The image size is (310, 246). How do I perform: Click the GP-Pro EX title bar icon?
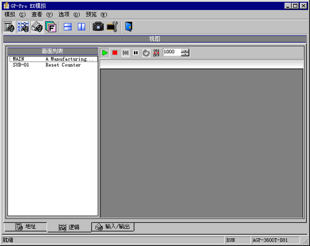point(6,6)
